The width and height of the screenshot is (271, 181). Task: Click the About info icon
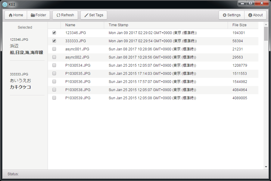[250, 15]
